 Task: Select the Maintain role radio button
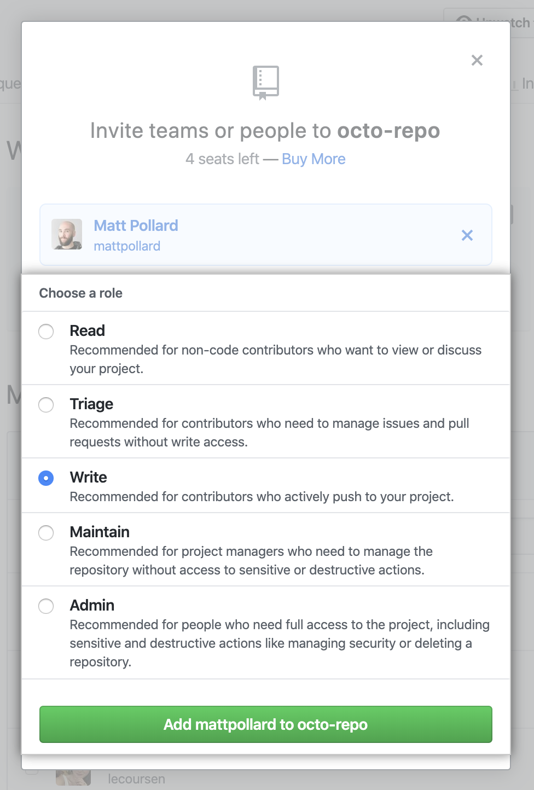46,533
